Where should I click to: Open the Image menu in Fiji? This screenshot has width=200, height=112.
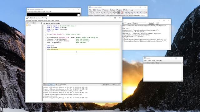[99, 10]
